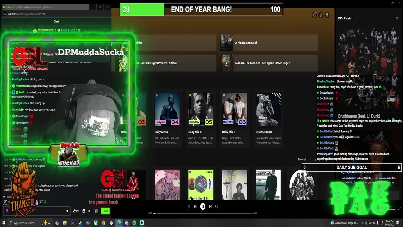The image size is (403, 227).
Task: Click username PorkchopsTV in overlay chat
Action: 325,154
